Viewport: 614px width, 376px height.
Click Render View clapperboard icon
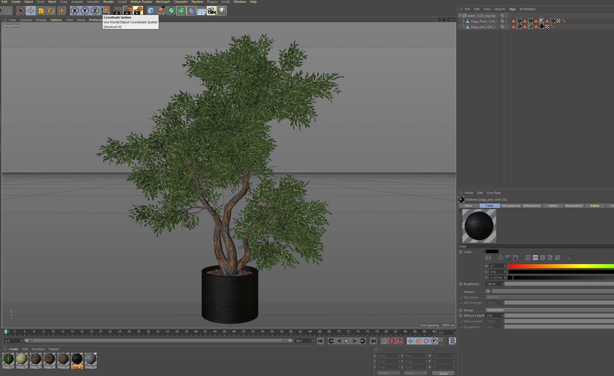[x=117, y=11]
